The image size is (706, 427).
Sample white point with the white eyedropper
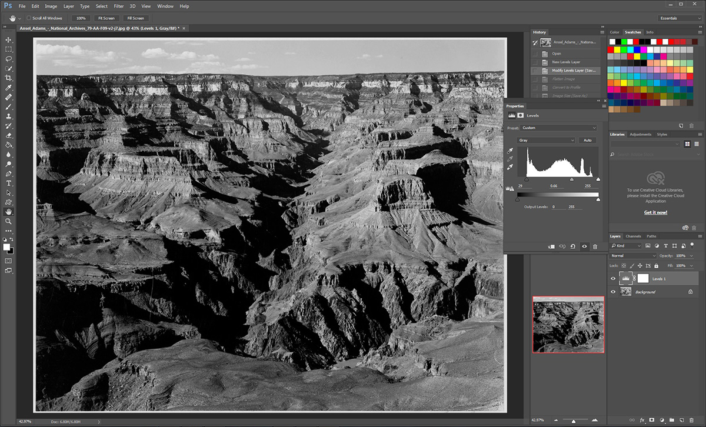pyautogui.click(x=509, y=167)
